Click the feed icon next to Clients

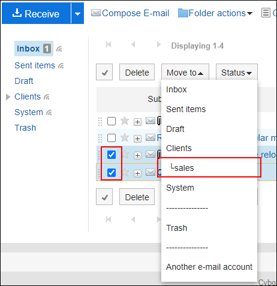click(47, 97)
